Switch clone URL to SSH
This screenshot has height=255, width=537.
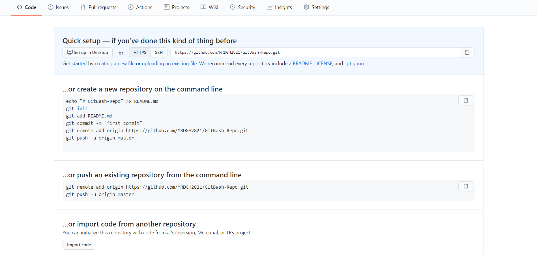coord(159,53)
